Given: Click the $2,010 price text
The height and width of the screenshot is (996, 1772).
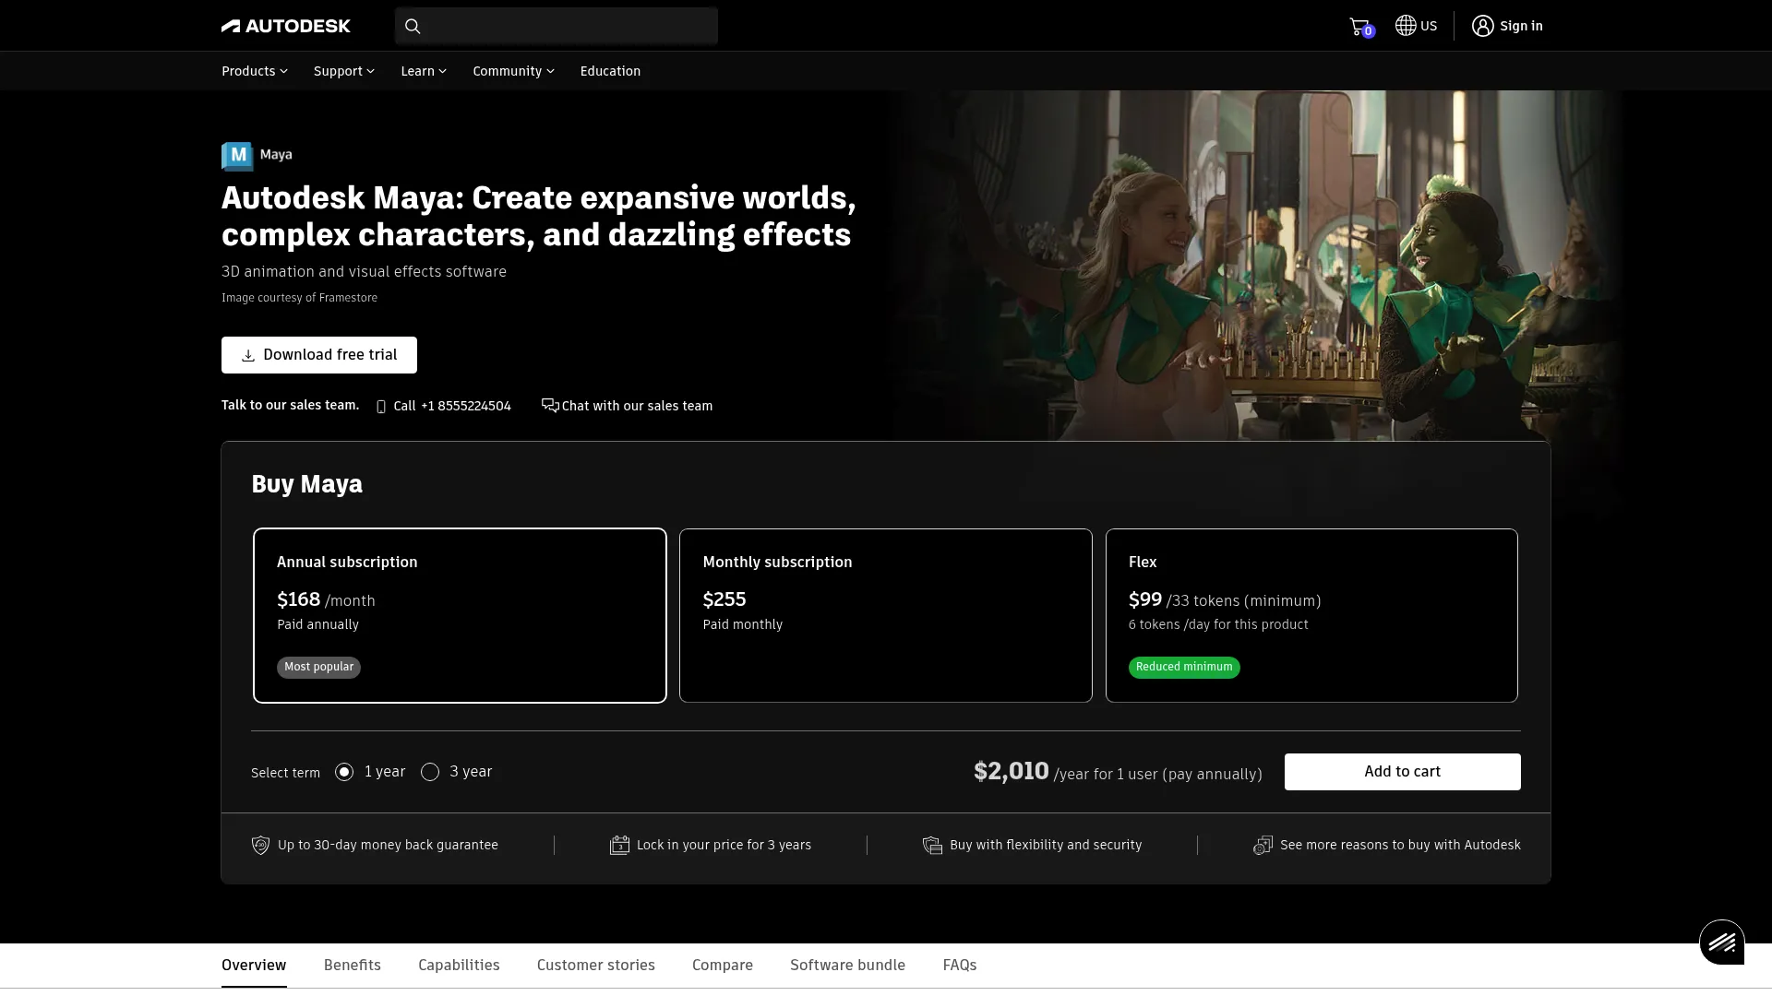Looking at the screenshot, I should 1012,771.
